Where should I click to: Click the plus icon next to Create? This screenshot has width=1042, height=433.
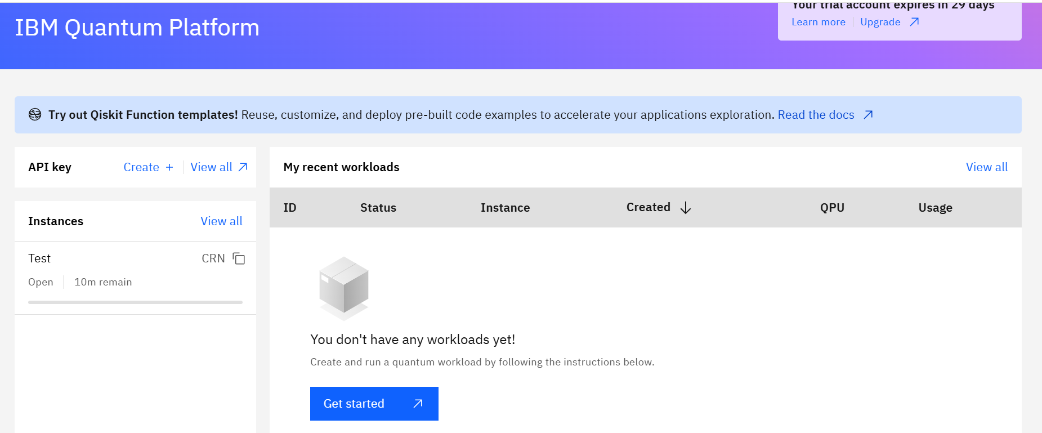pos(169,167)
